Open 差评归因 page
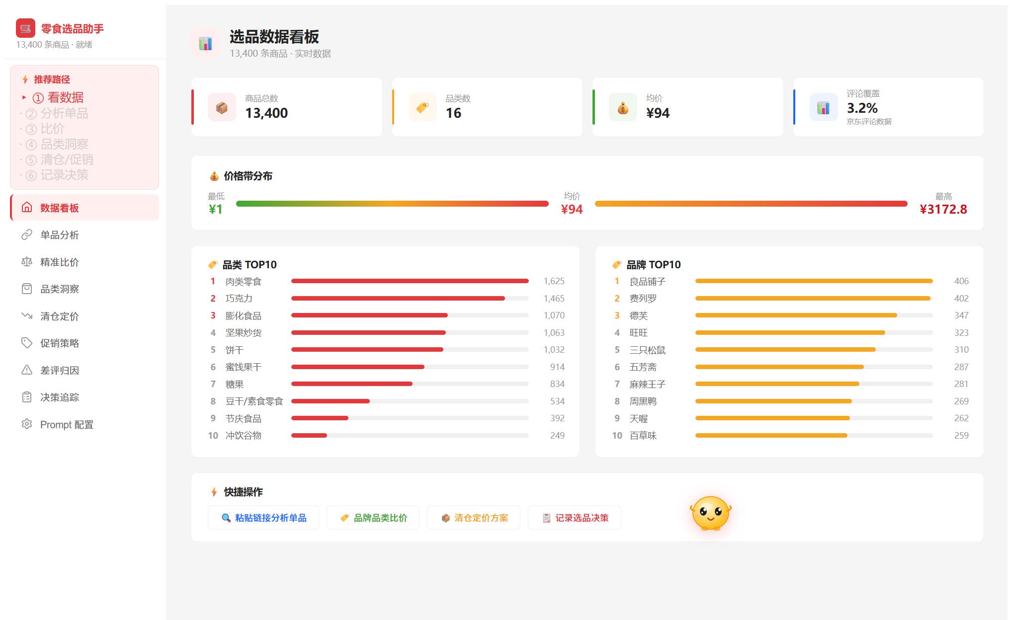This screenshot has width=1010, height=620. click(84, 370)
